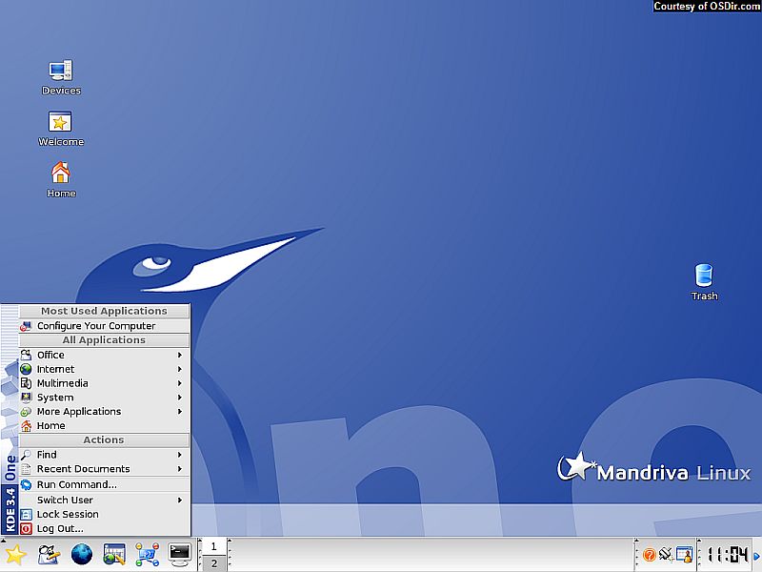Screen dimensions: 762x572
Task: Click the Actions header in the menu
Action: point(104,440)
